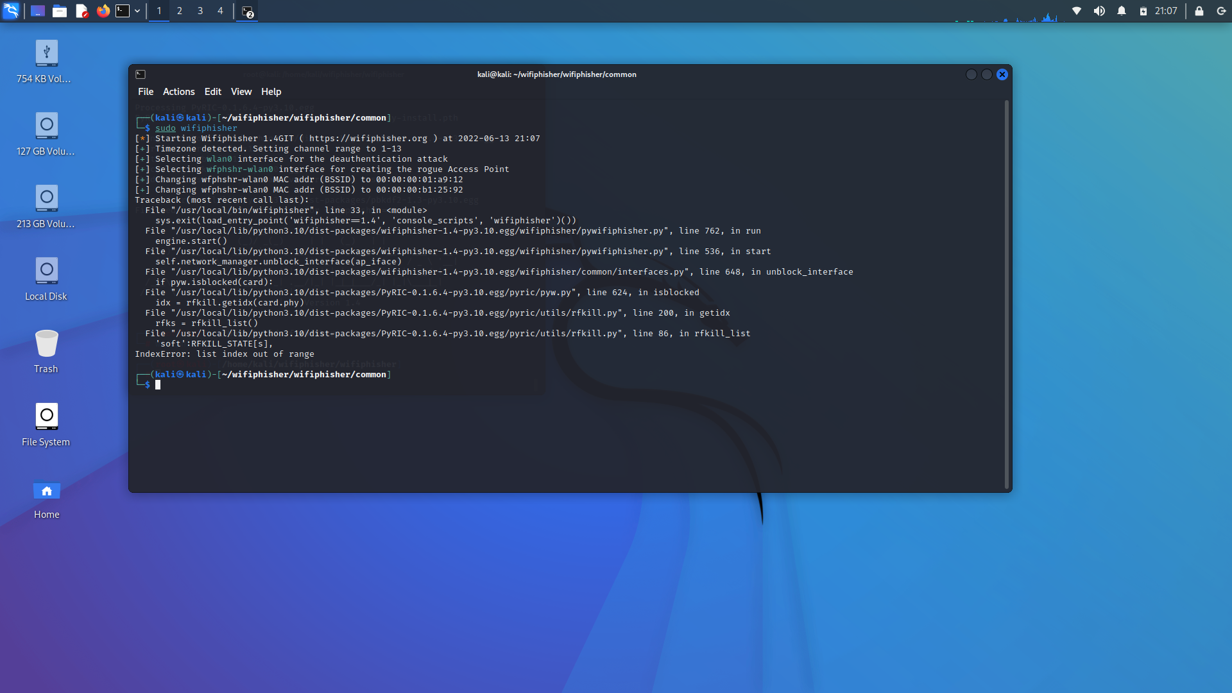1232x693 pixels.
Task: Open the clock showing 21:07
Action: (x=1166, y=11)
